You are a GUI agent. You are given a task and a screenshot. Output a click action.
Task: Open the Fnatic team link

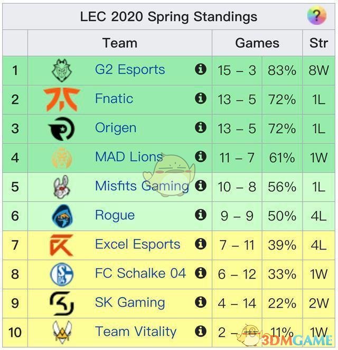114,99
